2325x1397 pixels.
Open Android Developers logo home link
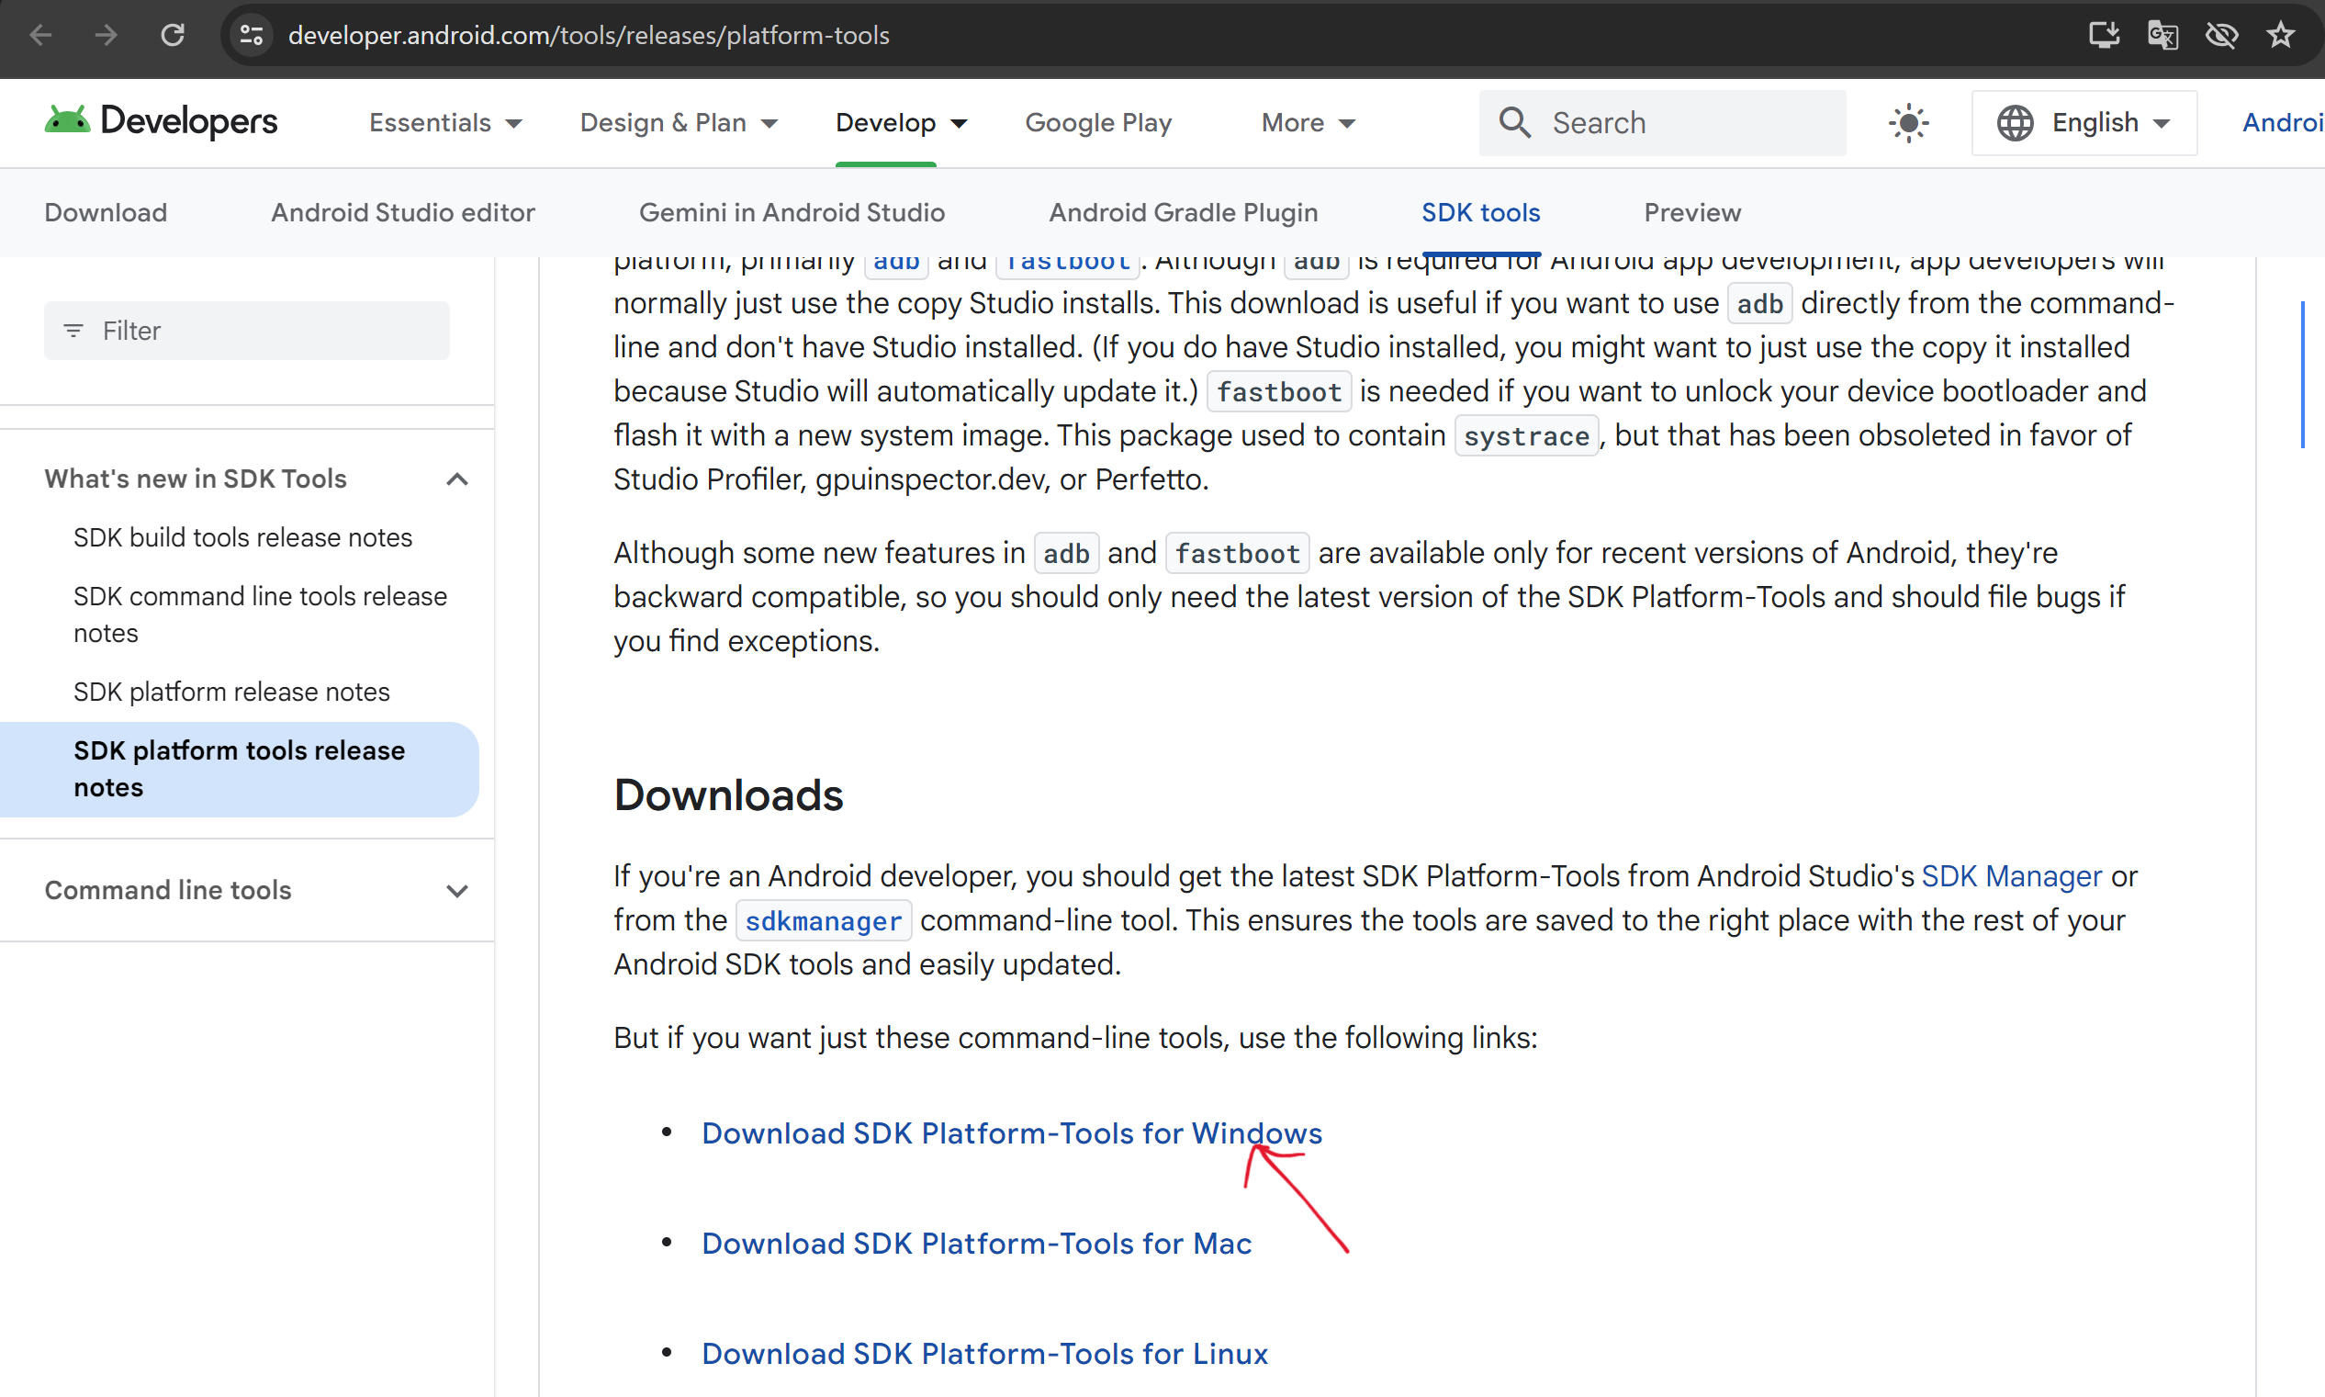(161, 121)
